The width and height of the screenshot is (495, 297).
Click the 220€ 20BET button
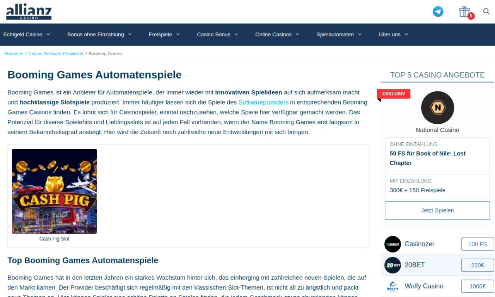478,265
